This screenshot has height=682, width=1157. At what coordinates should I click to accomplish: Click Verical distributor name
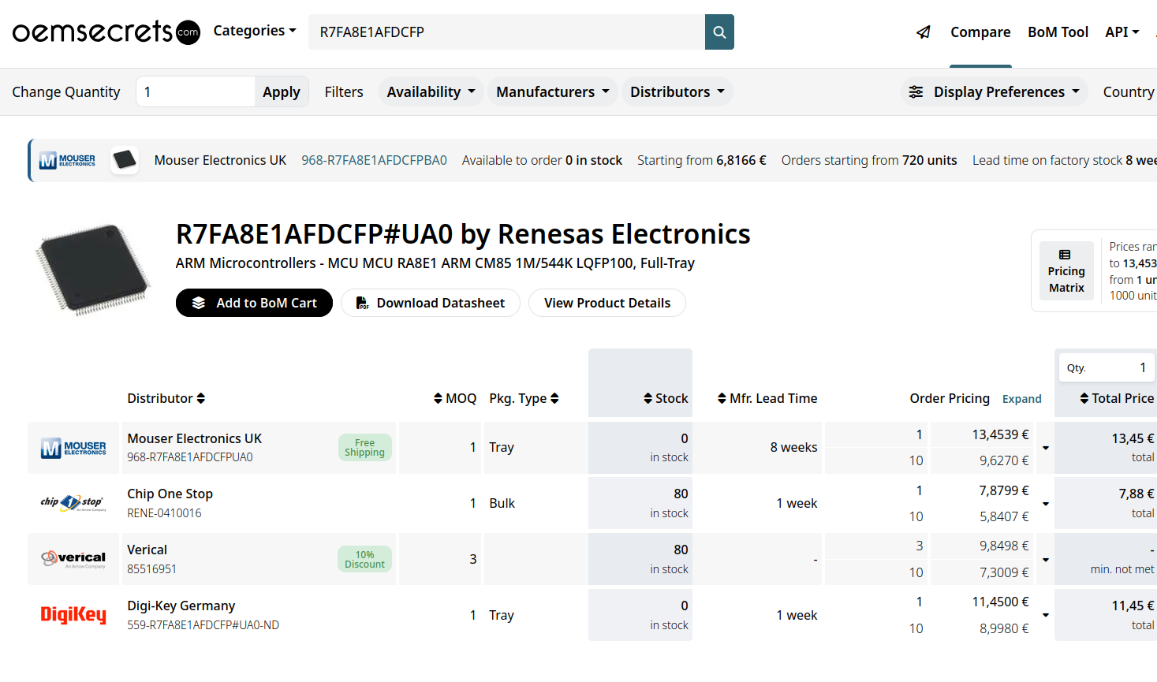click(x=147, y=550)
